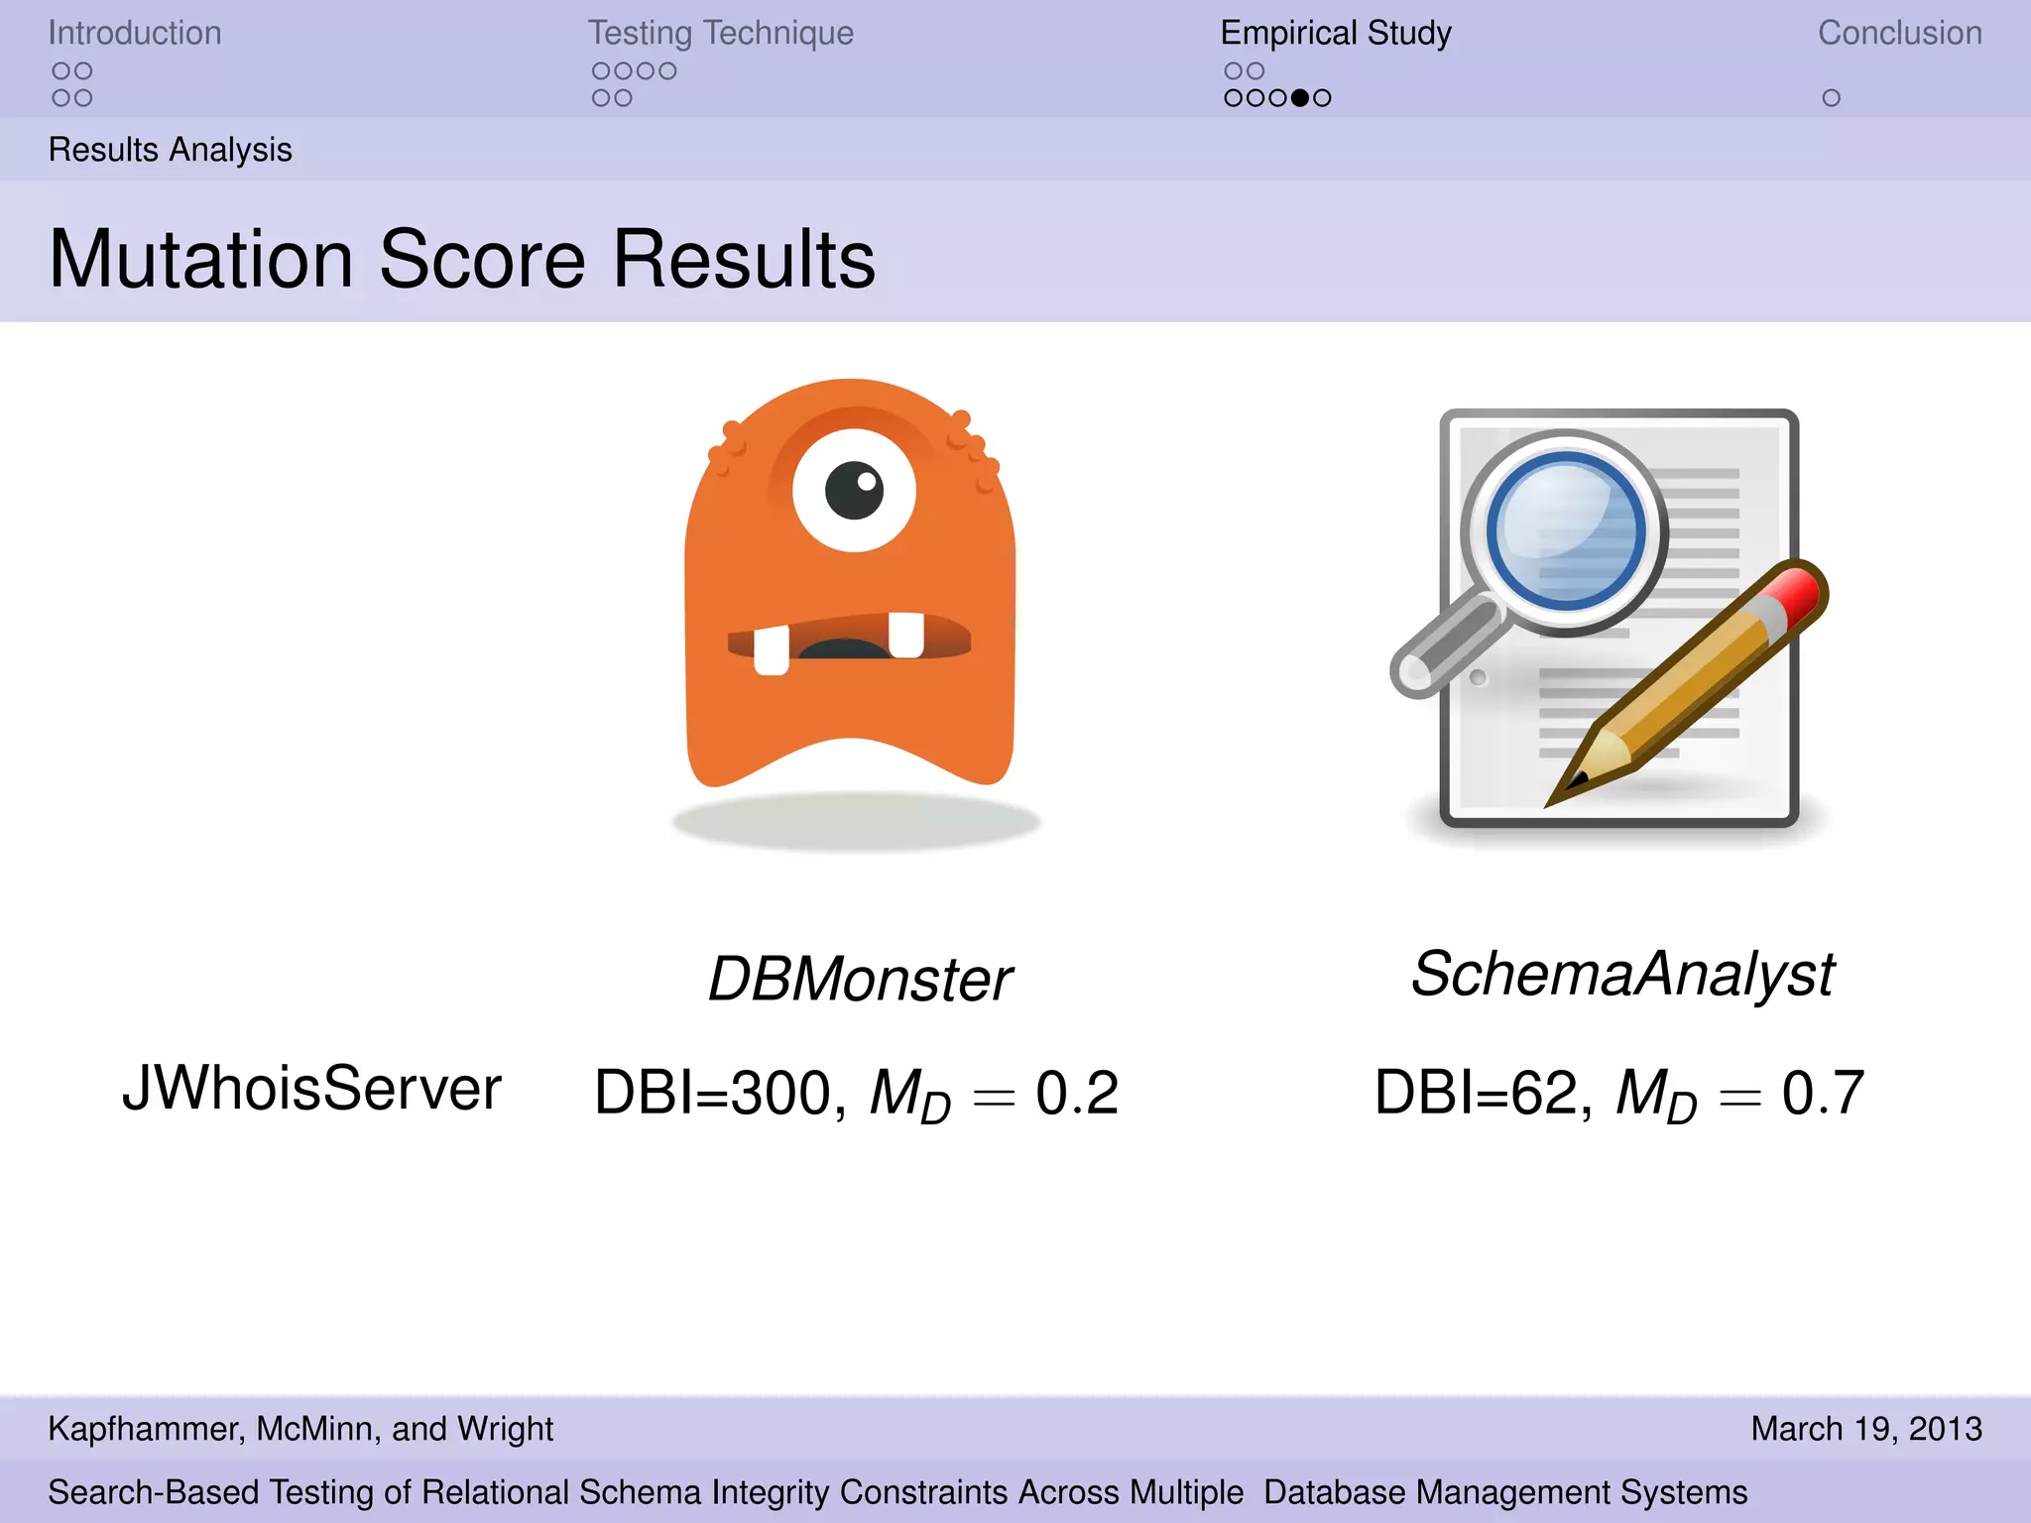
Task: Select the Results Analysis subsection label
Action: tap(171, 150)
